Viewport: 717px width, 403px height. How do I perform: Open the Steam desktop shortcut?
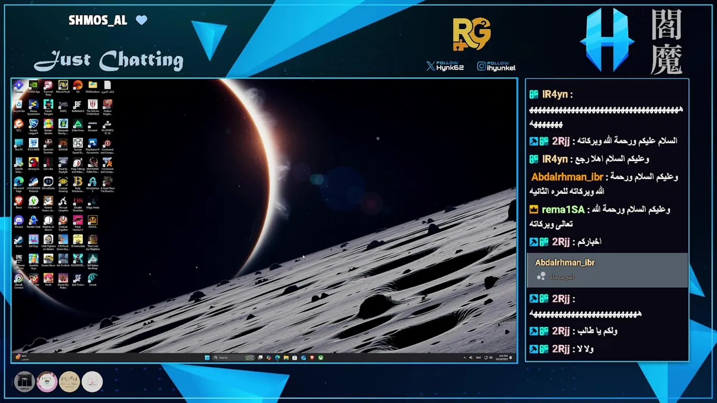18,241
